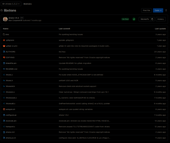The width and height of the screenshot is (170, 143).
Task: Click the autogen.sh shell script icon
Action: point(4,109)
